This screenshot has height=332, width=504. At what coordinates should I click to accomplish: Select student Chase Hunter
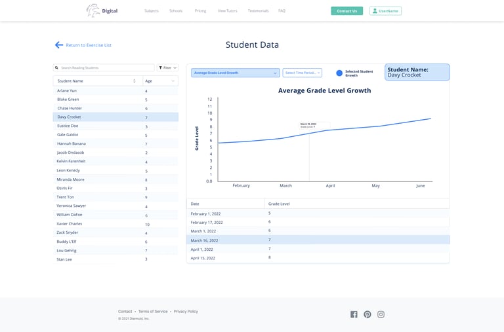pos(115,109)
